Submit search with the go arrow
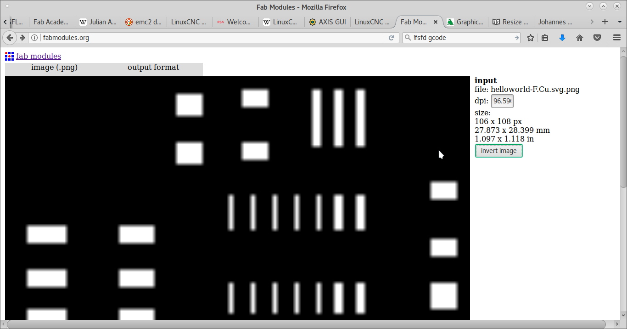627x329 pixels. pos(516,38)
